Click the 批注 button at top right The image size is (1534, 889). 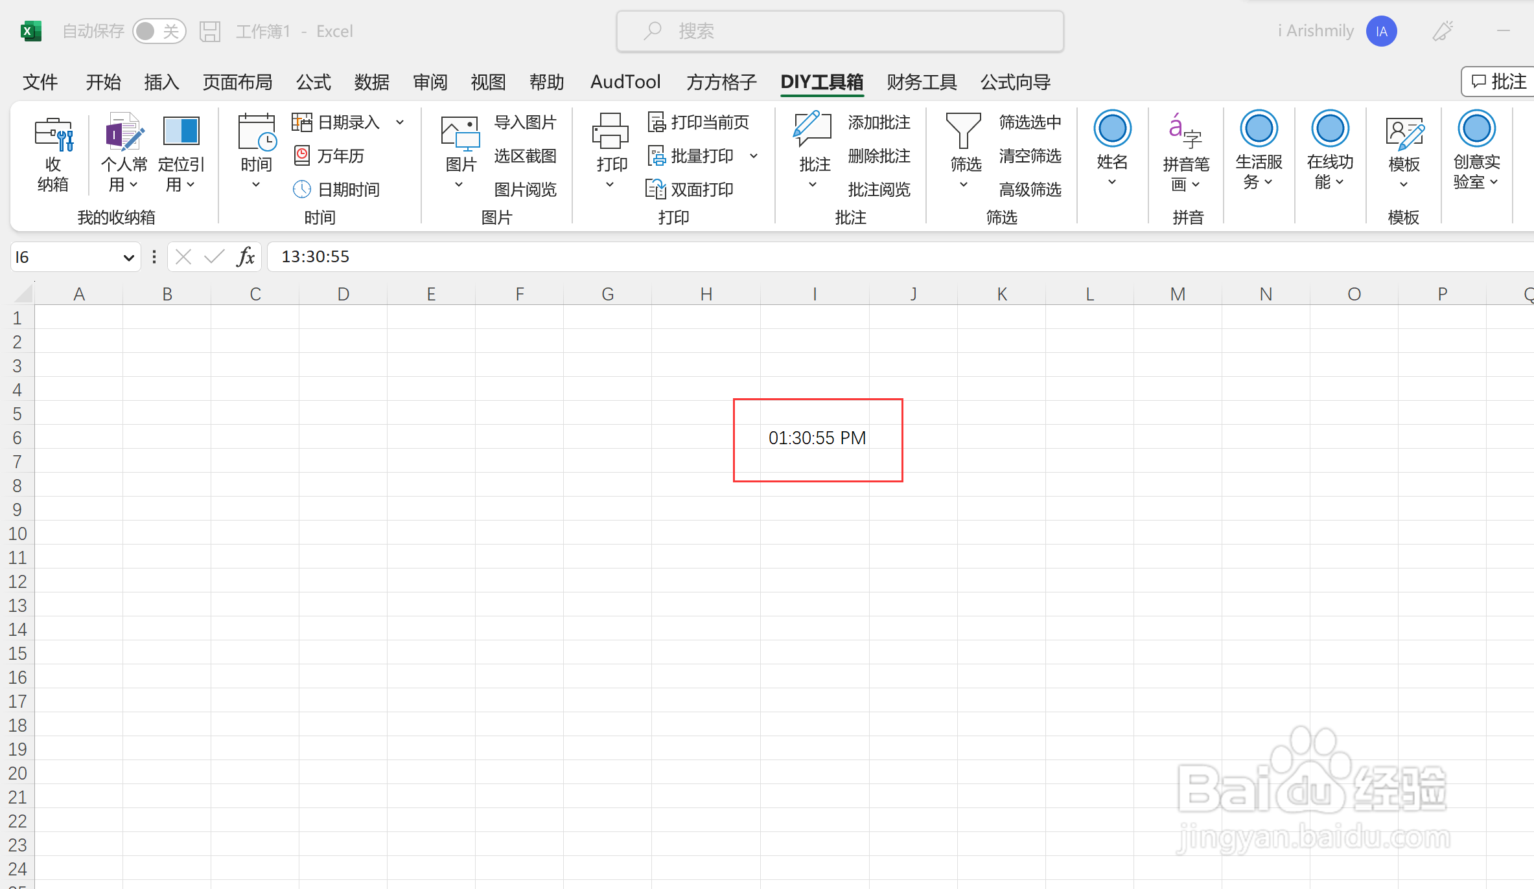1499,82
